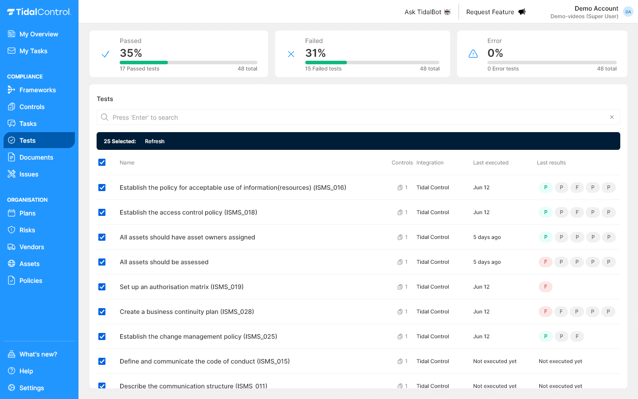The width and height of the screenshot is (638, 399).
Task: Click inside the tests search field
Action: click(310, 117)
